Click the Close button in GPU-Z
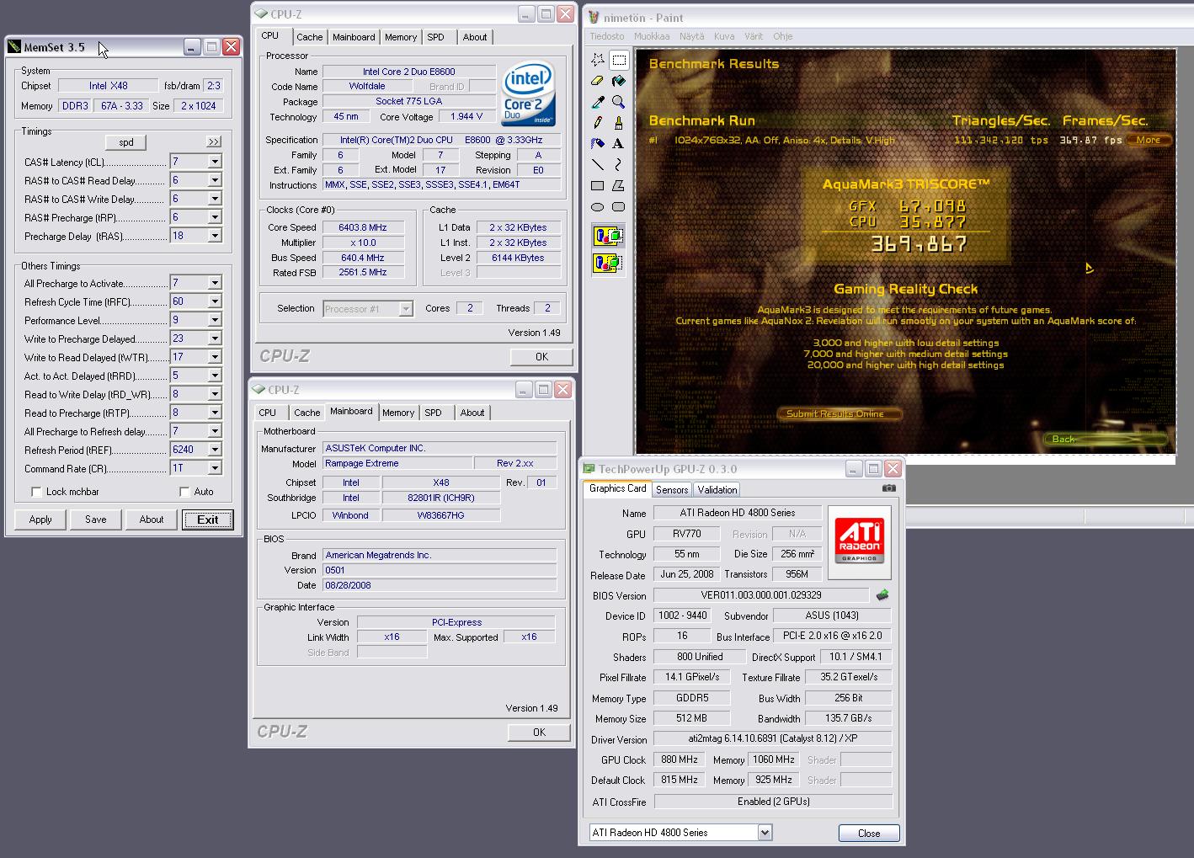 (x=869, y=833)
